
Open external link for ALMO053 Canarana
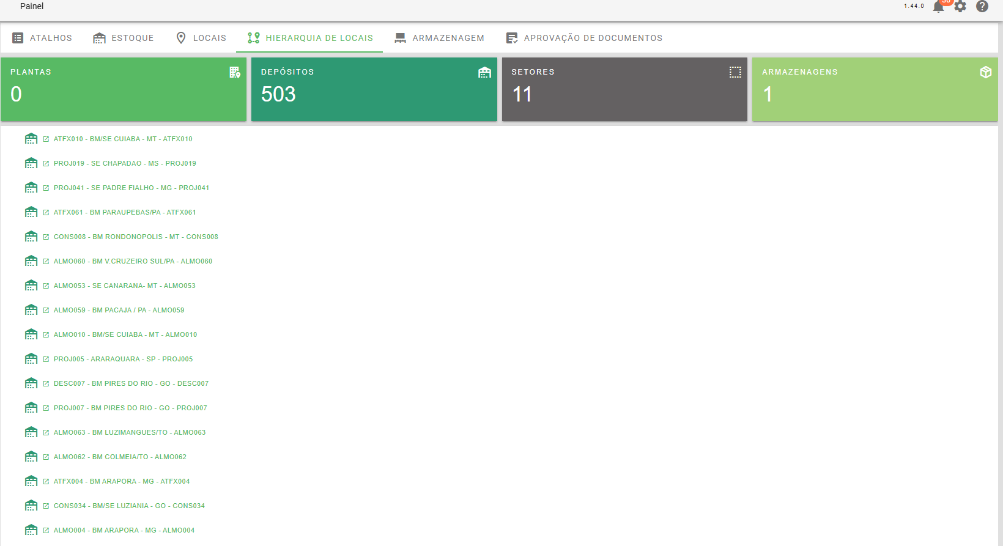46,286
